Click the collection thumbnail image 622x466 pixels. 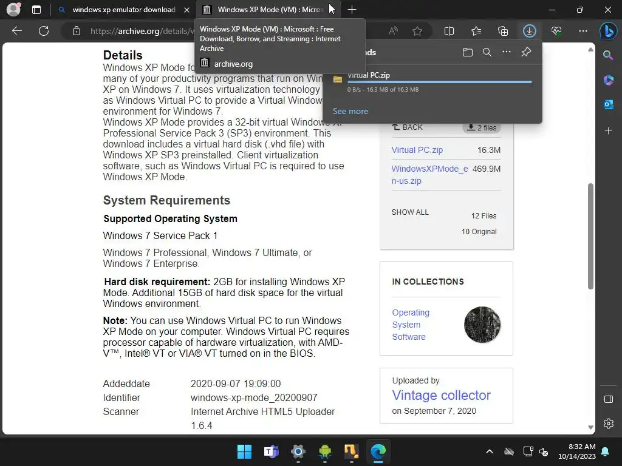click(x=482, y=325)
